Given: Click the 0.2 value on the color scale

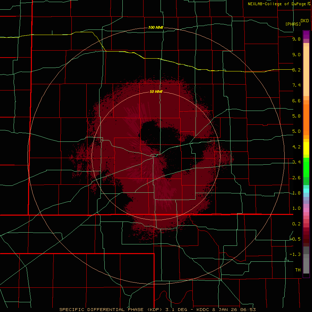Looking at the screenshot, I should pos(296,224).
